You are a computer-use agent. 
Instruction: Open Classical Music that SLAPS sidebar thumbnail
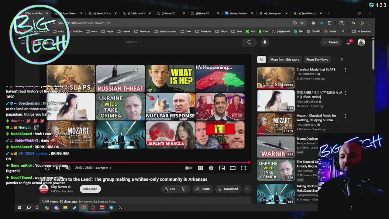coord(276,78)
